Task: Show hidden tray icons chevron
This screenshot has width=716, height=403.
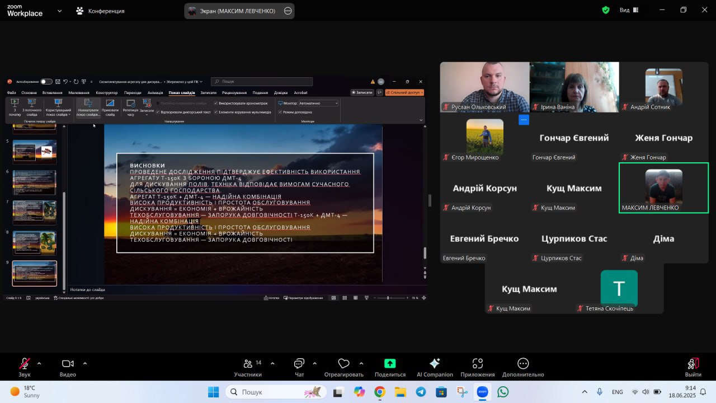Action: click(x=585, y=392)
